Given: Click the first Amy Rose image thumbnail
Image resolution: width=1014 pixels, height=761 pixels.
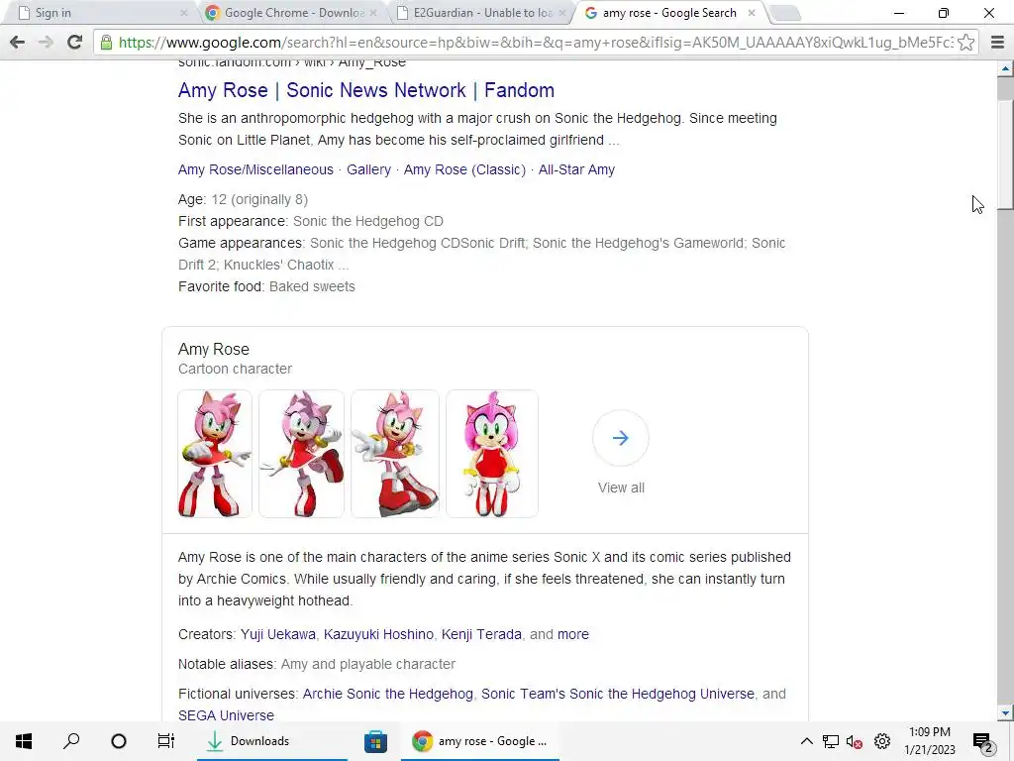Looking at the screenshot, I should point(215,453).
